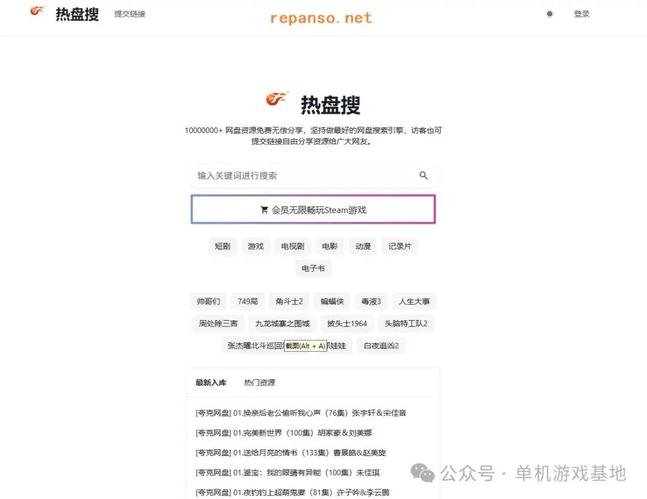This screenshot has height=499, width=647.
Task: Click the 会员无限畅玩Steam游戏 banner button
Action: [313, 209]
